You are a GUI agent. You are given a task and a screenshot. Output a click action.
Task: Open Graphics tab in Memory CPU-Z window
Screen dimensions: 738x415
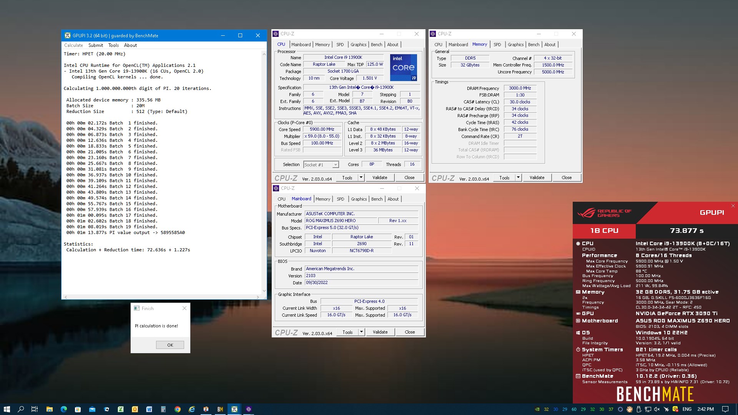(x=515, y=45)
